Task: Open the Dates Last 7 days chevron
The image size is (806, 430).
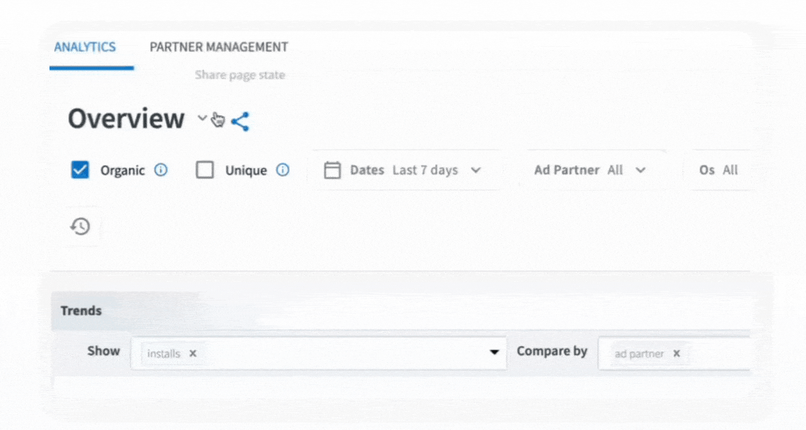Action: coord(475,170)
